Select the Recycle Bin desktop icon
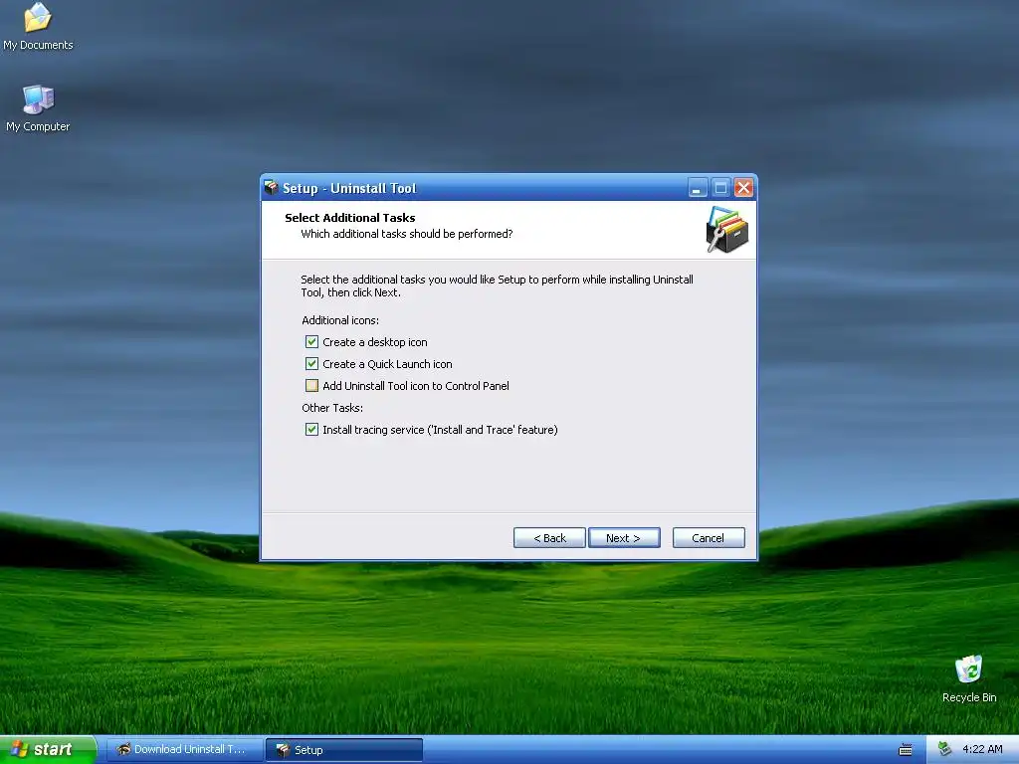The height and width of the screenshot is (764, 1019). pyautogui.click(x=969, y=678)
